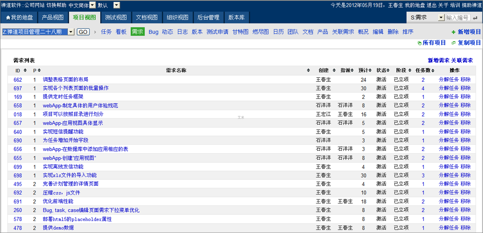Click the plus icon beside 新增项目
483x233 pixels.
pyautogui.click(x=453, y=32)
